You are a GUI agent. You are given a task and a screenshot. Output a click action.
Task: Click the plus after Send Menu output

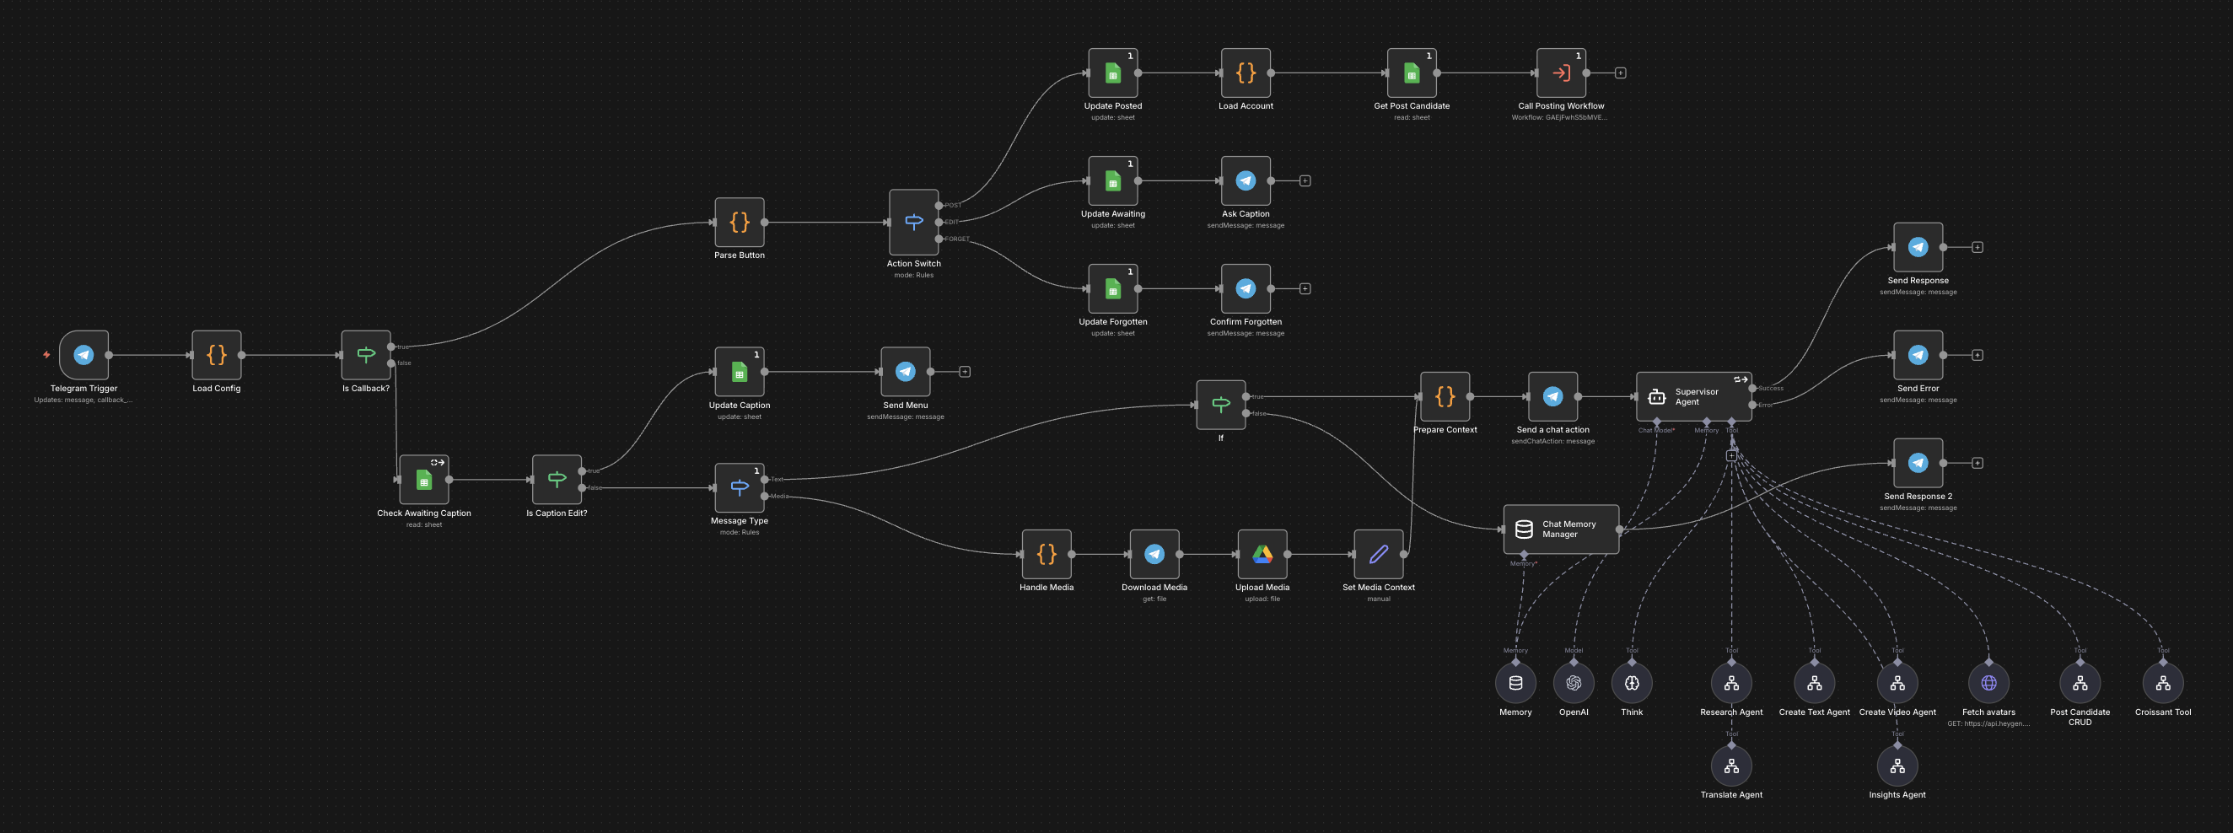965,370
